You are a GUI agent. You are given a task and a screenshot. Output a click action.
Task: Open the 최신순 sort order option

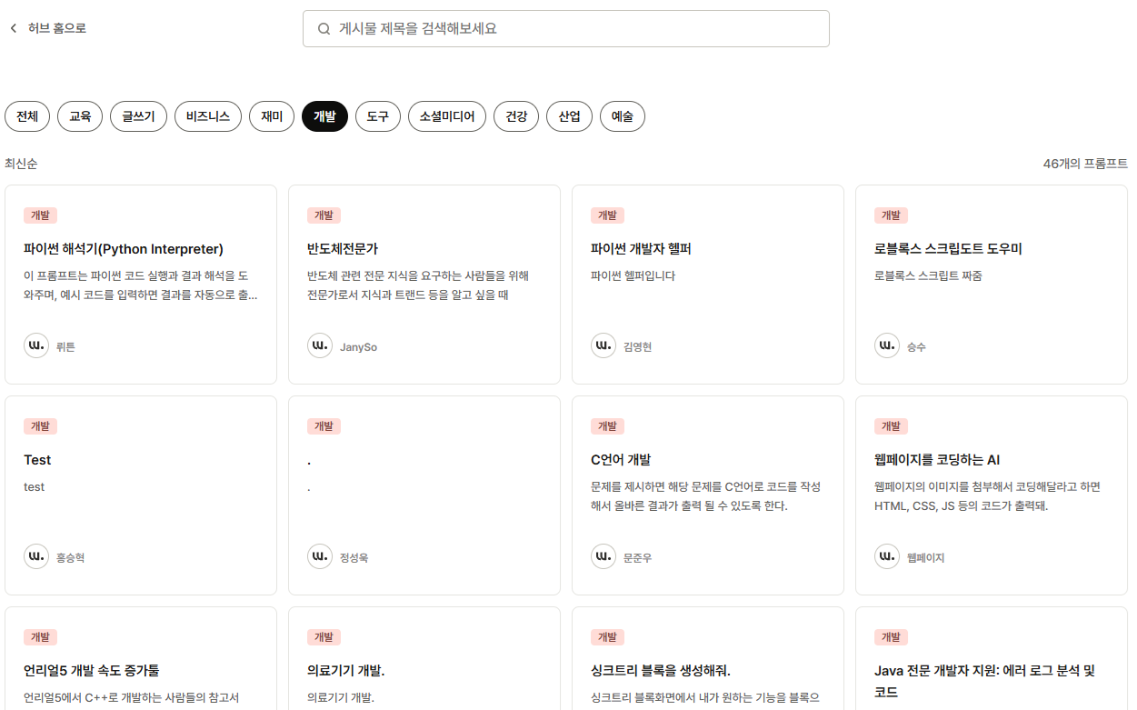(22, 164)
